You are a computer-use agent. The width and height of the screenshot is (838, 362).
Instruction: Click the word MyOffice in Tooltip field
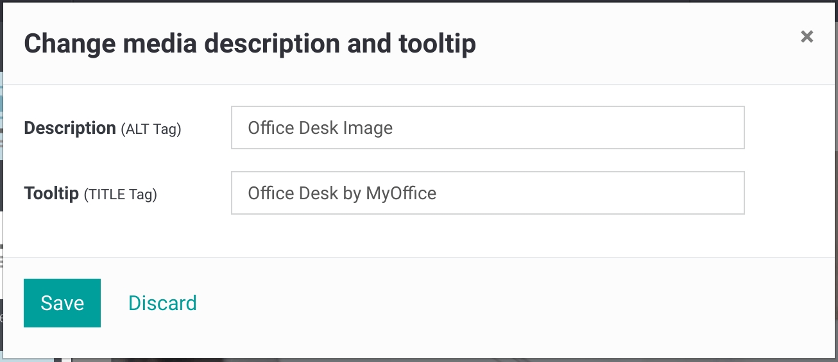click(x=401, y=193)
